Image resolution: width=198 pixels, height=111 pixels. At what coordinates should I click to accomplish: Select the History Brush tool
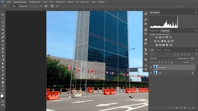(x=3, y=52)
